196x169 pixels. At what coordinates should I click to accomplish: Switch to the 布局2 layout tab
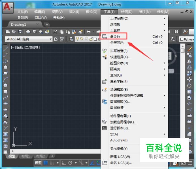[41, 156]
